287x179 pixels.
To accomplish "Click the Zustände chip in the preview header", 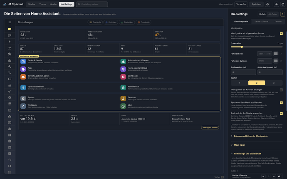I will point(95,22).
